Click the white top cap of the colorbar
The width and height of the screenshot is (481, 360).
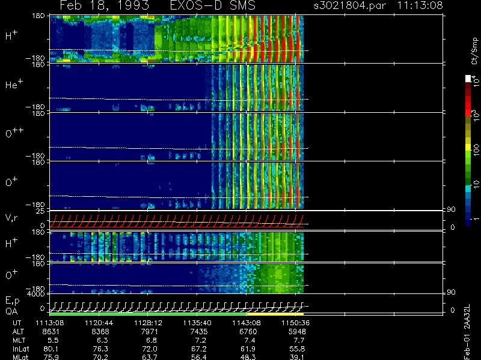coord(468,79)
